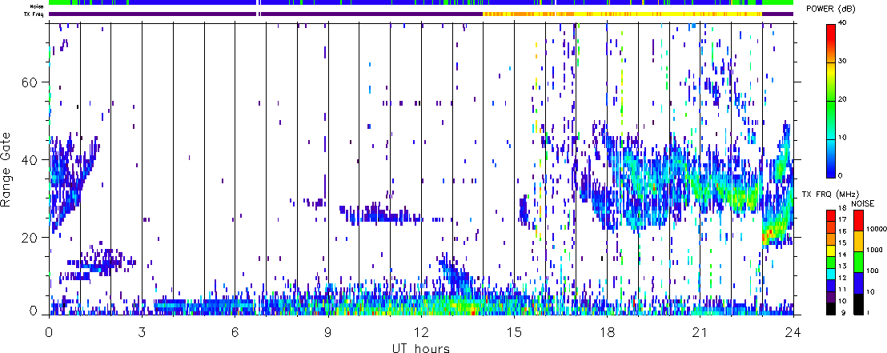Image resolution: width=887 pixels, height=353 pixels.
Task: Click the red swatch at top of NOISE legend
Action: coord(859,220)
